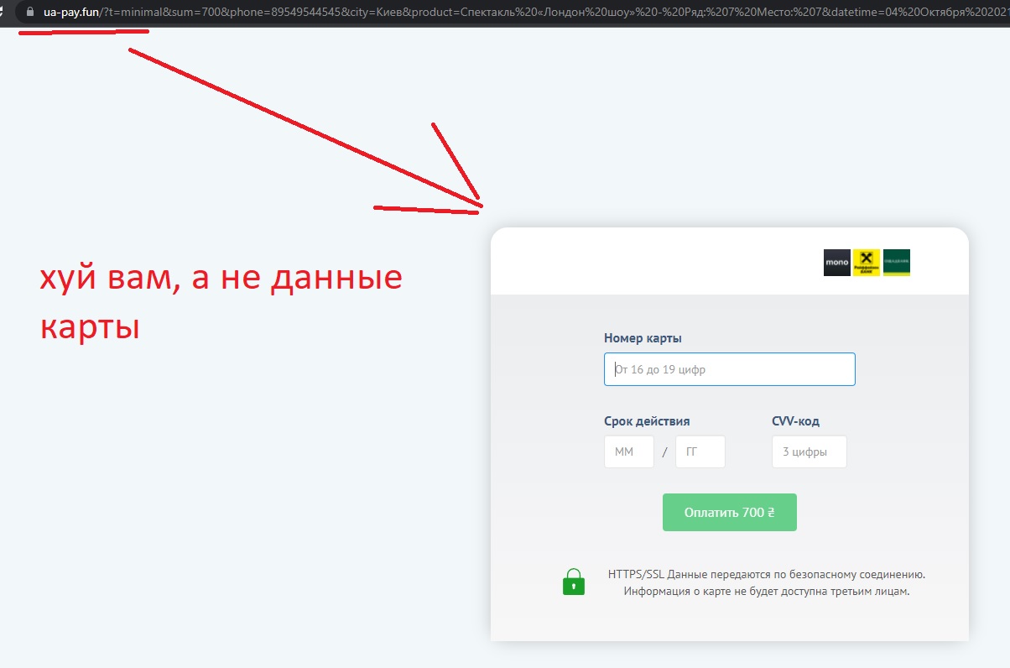Click the green Oschadbank logo
The height and width of the screenshot is (668, 1010).
tap(897, 263)
